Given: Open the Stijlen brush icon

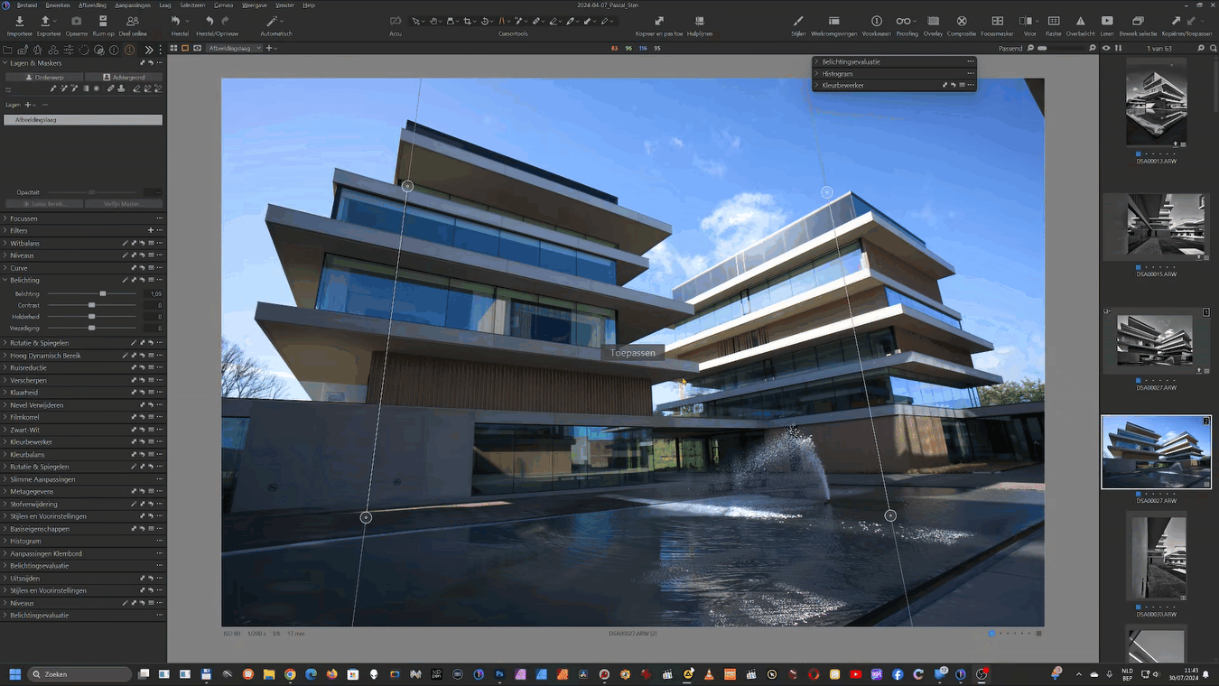Looking at the screenshot, I should click(x=798, y=21).
